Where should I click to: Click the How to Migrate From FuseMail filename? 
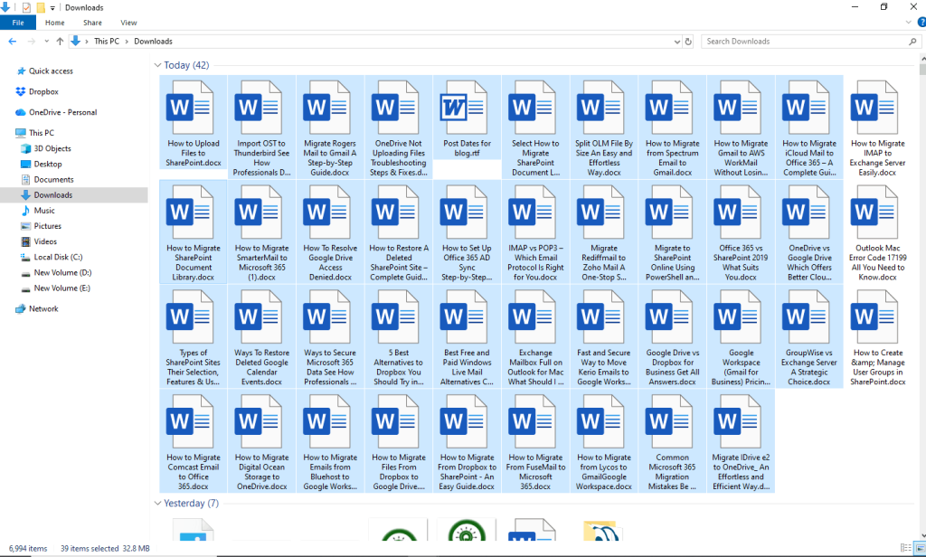[x=535, y=472]
